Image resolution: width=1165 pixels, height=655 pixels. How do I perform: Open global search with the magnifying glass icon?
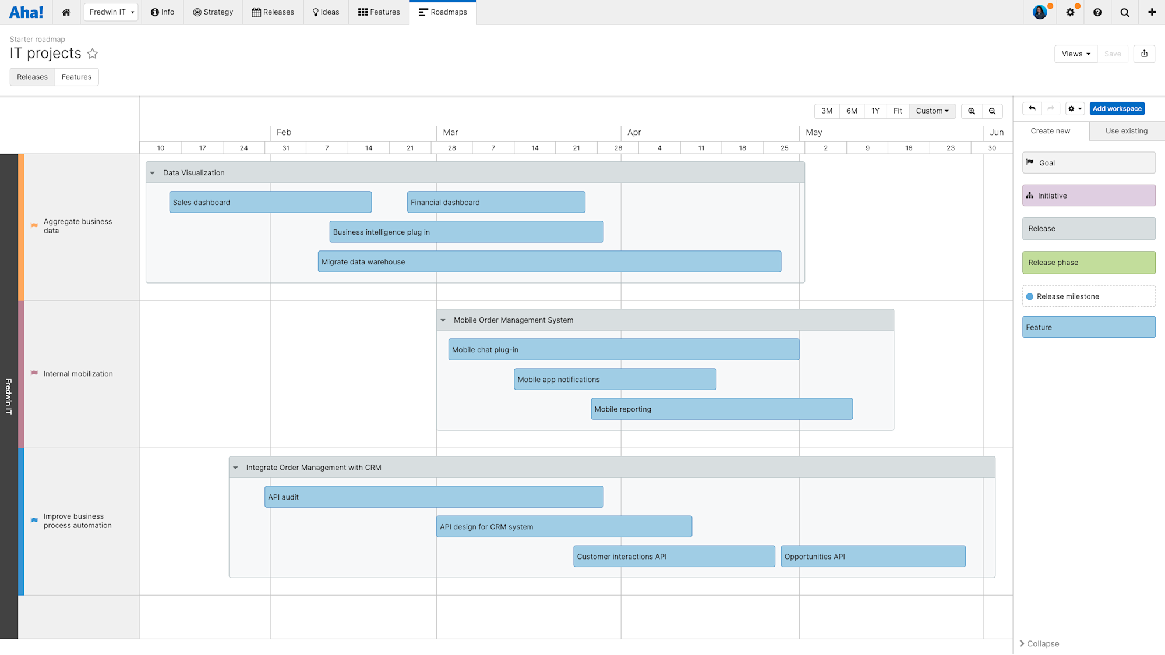click(1125, 12)
